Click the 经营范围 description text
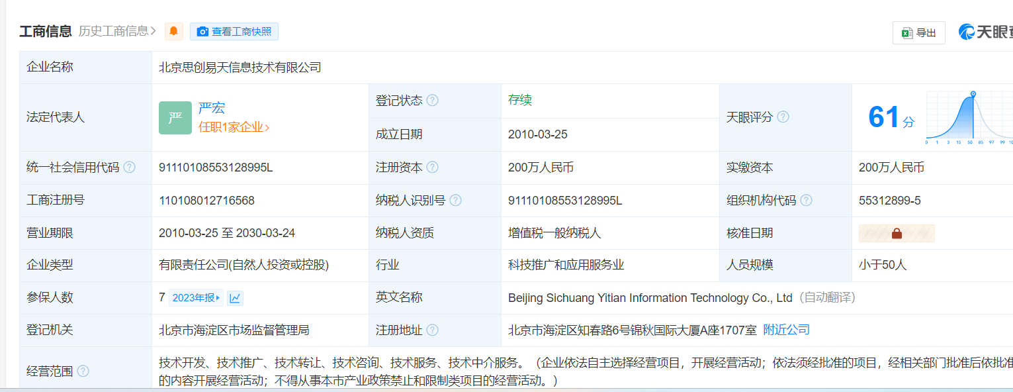The image size is (1013, 392). [x=586, y=371]
